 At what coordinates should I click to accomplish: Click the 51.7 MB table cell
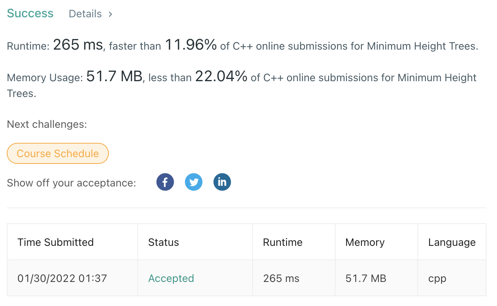click(x=366, y=278)
